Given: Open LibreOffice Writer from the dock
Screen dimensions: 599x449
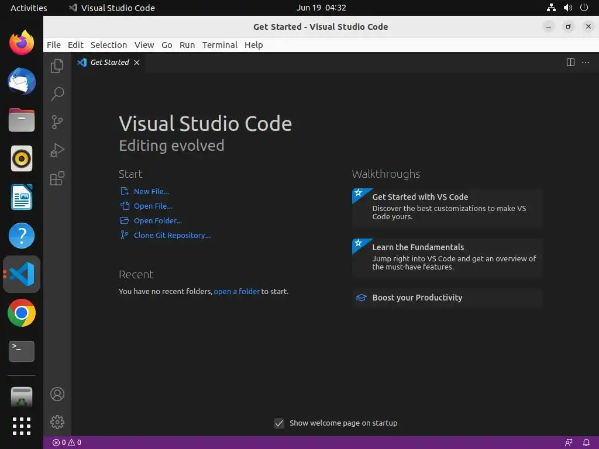Looking at the screenshot, I should (22, 197).
